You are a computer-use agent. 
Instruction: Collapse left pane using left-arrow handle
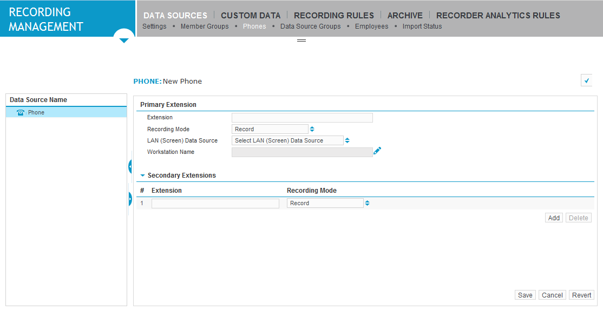click(x=130, y=166)
